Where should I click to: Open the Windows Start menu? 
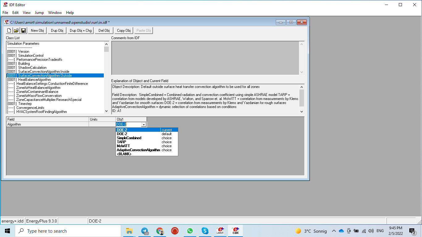pyautogui.click(x=7, y=231)
